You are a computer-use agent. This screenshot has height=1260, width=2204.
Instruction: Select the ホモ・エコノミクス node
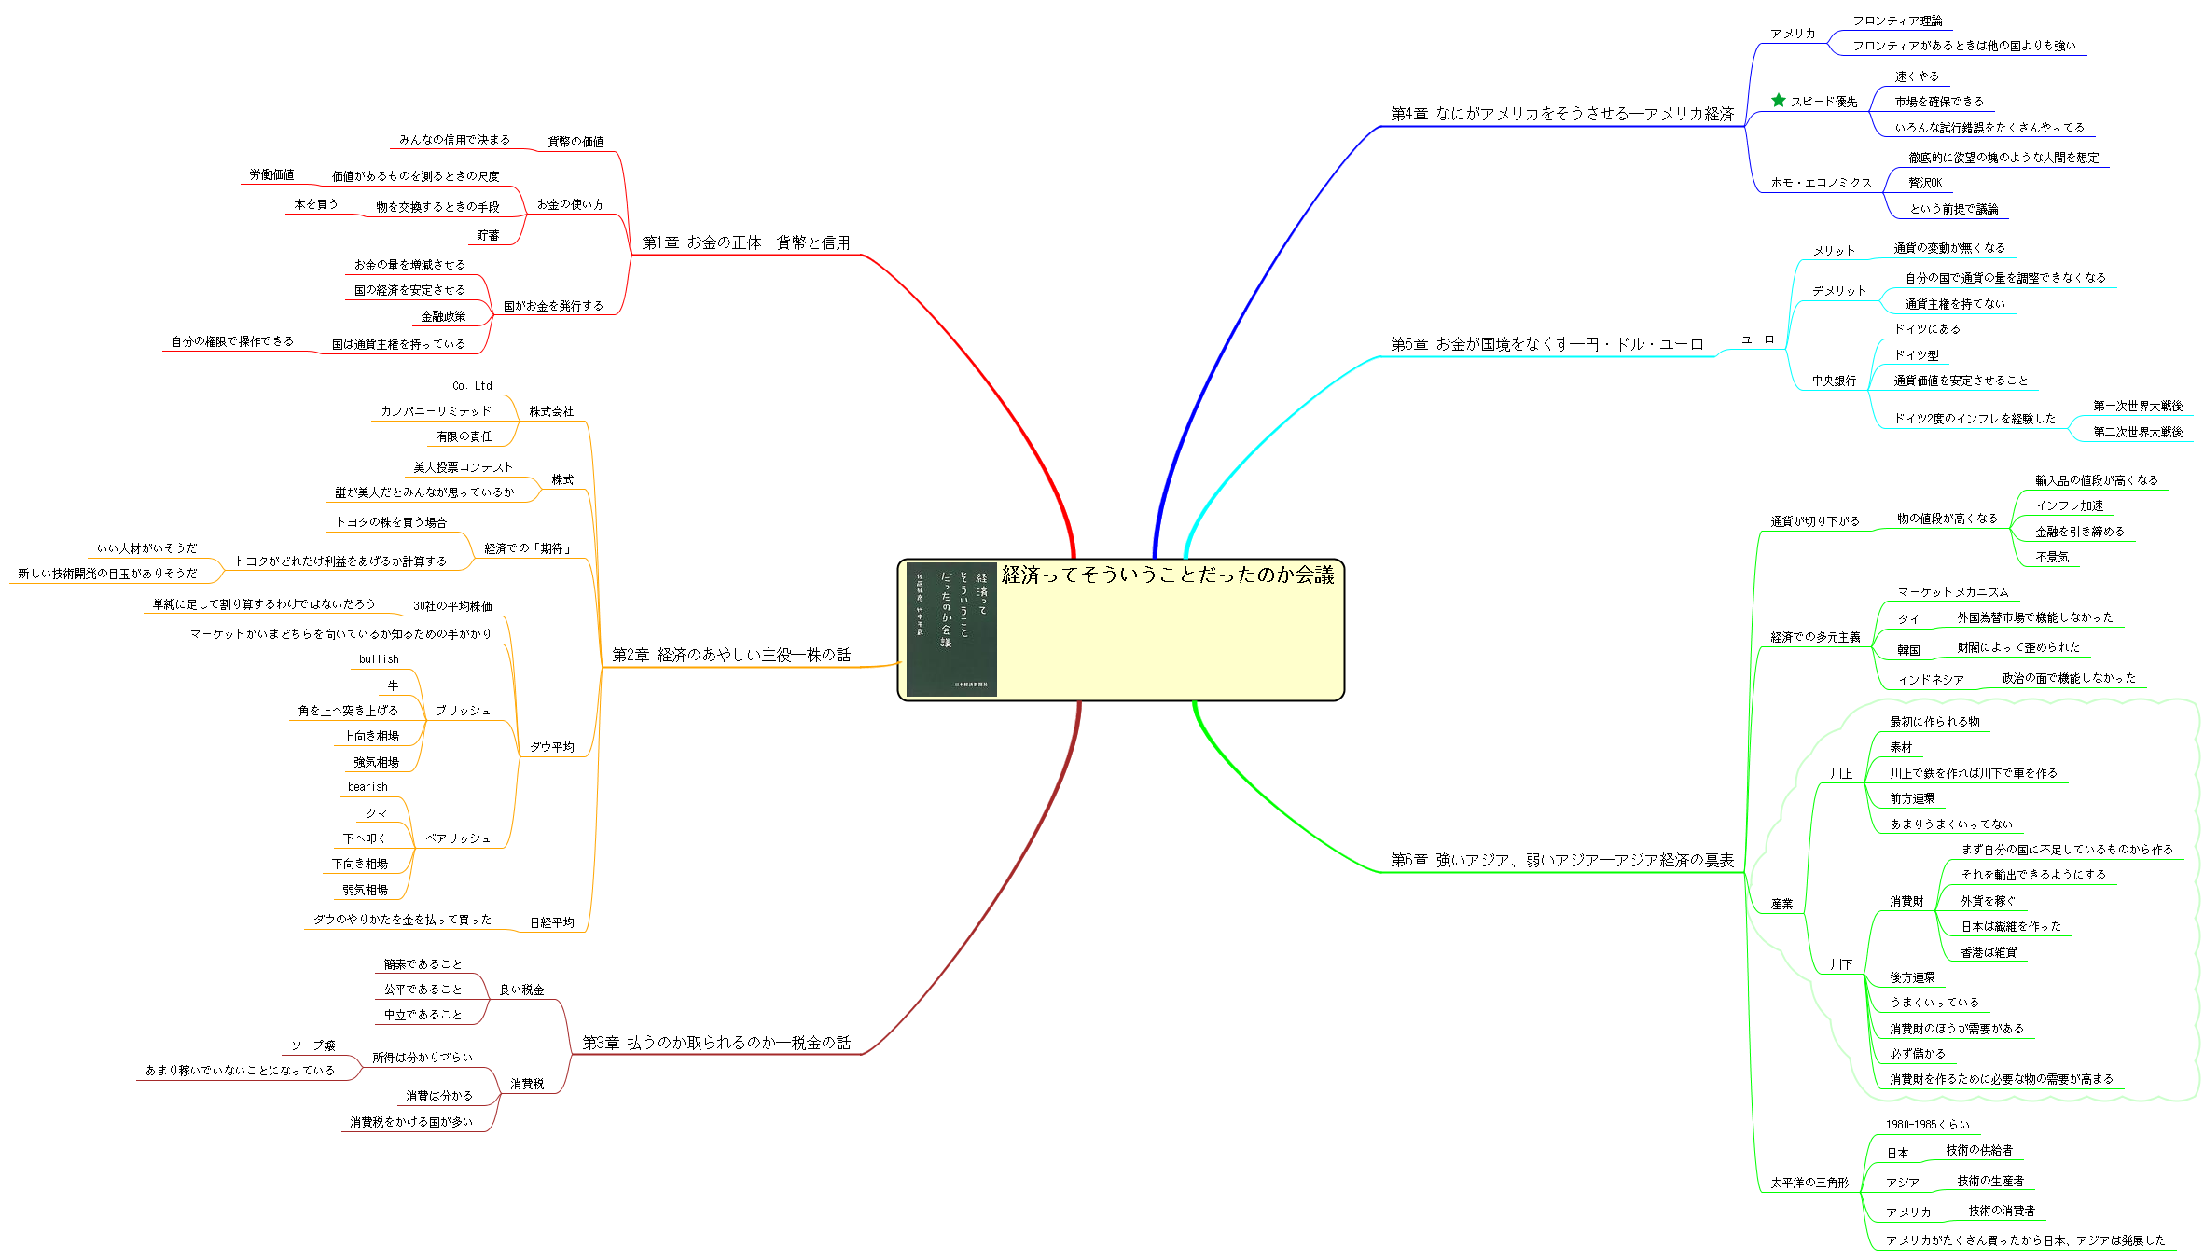point(1821,183)
